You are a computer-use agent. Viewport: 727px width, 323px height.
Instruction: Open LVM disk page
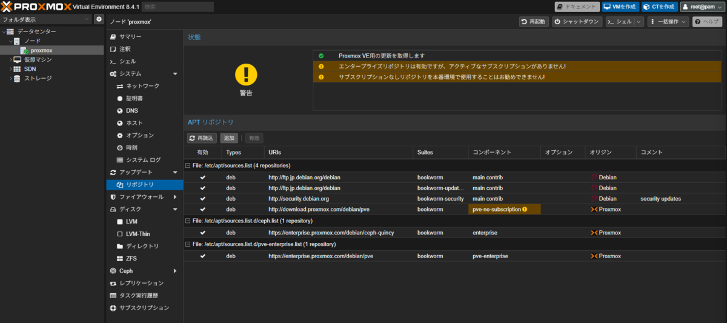click(x=132, y=222)
